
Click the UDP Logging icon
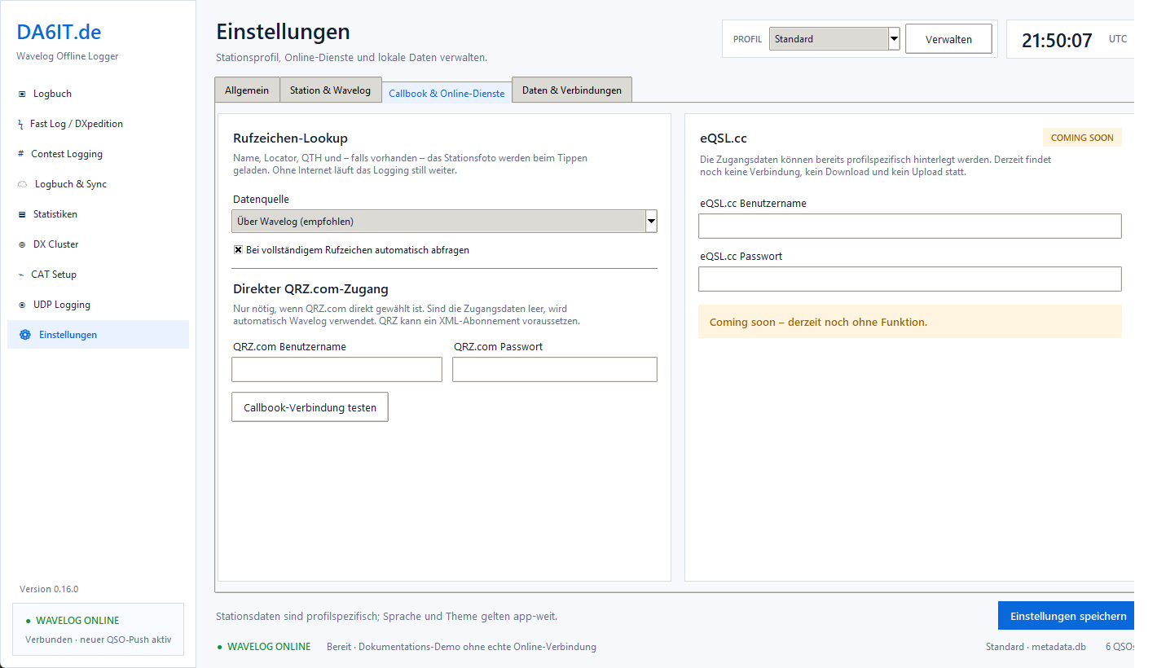click(22, 305)
